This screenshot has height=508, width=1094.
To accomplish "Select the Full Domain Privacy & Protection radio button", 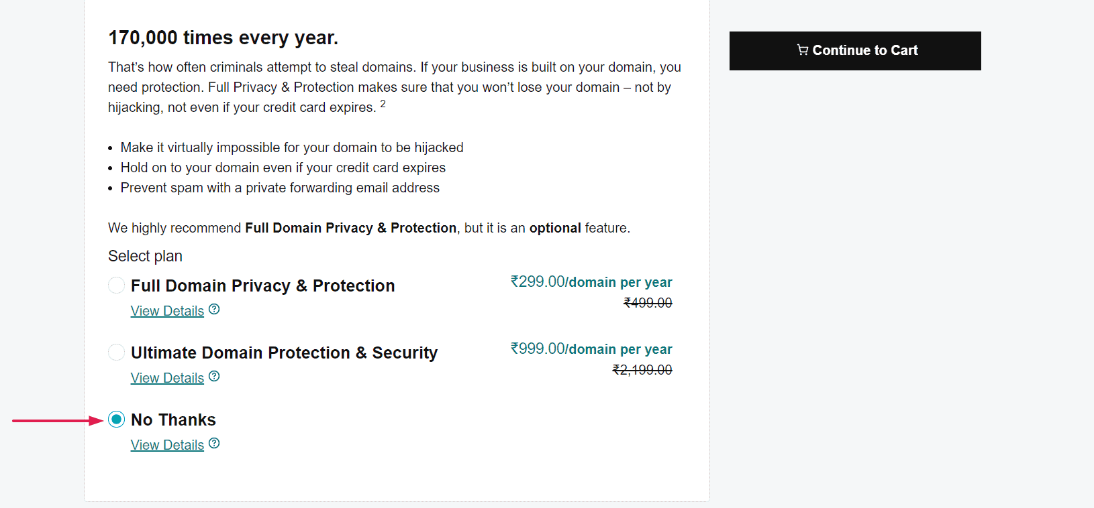I will pyautogui.click(x=116, y=285).
